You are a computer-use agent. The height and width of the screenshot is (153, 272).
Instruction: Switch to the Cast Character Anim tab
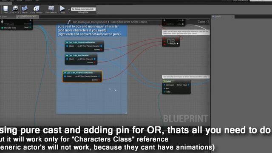[x=28, y=17]
